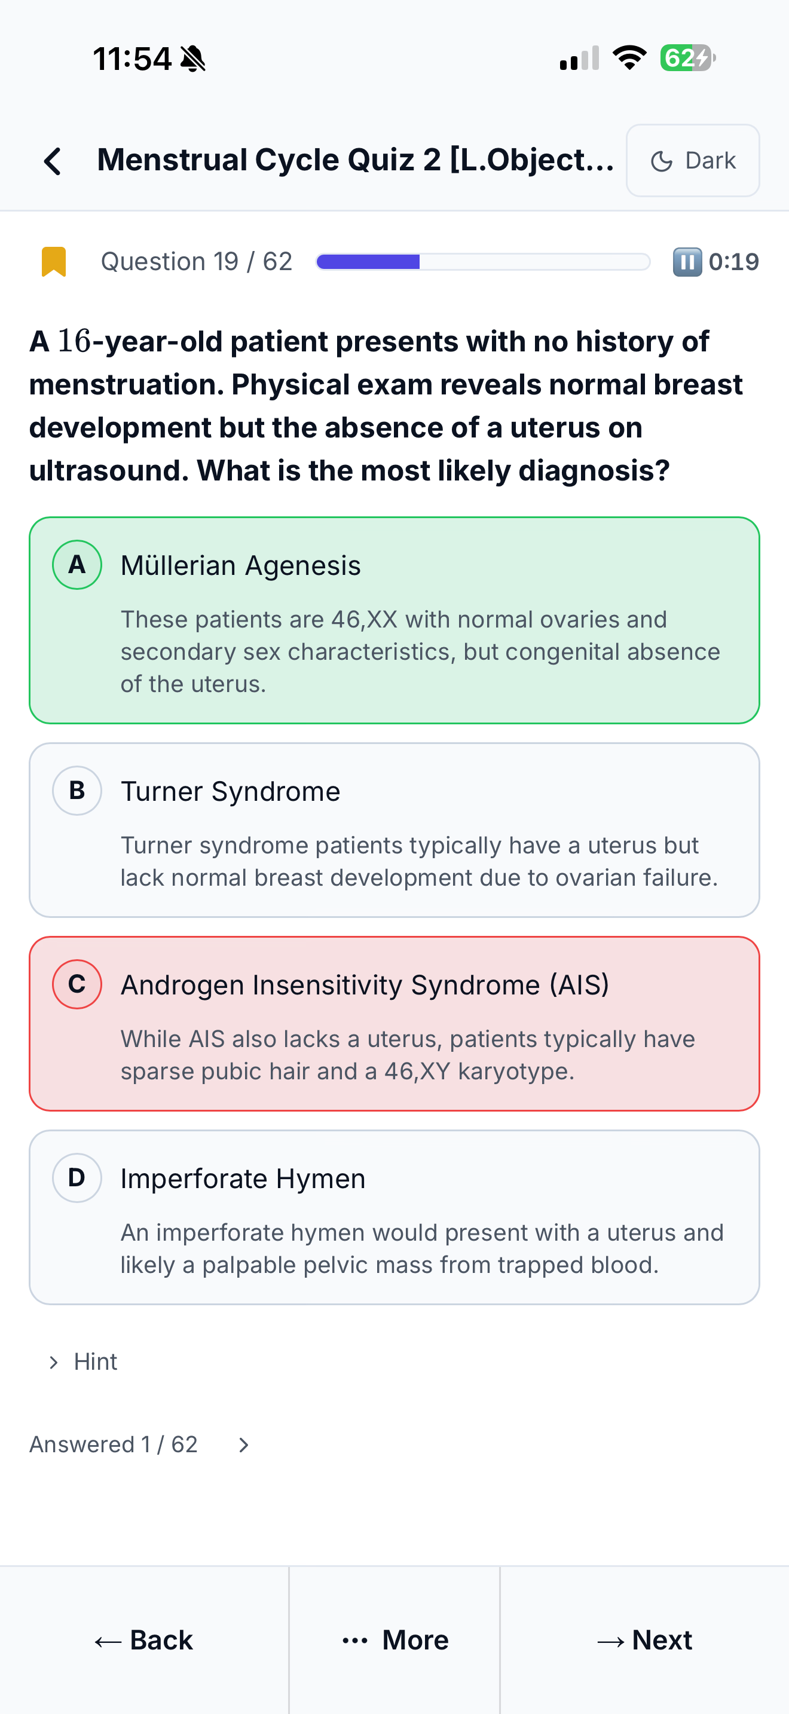Pause the quiz timer icon
The image size is (789, 1714).
[687, 262]
